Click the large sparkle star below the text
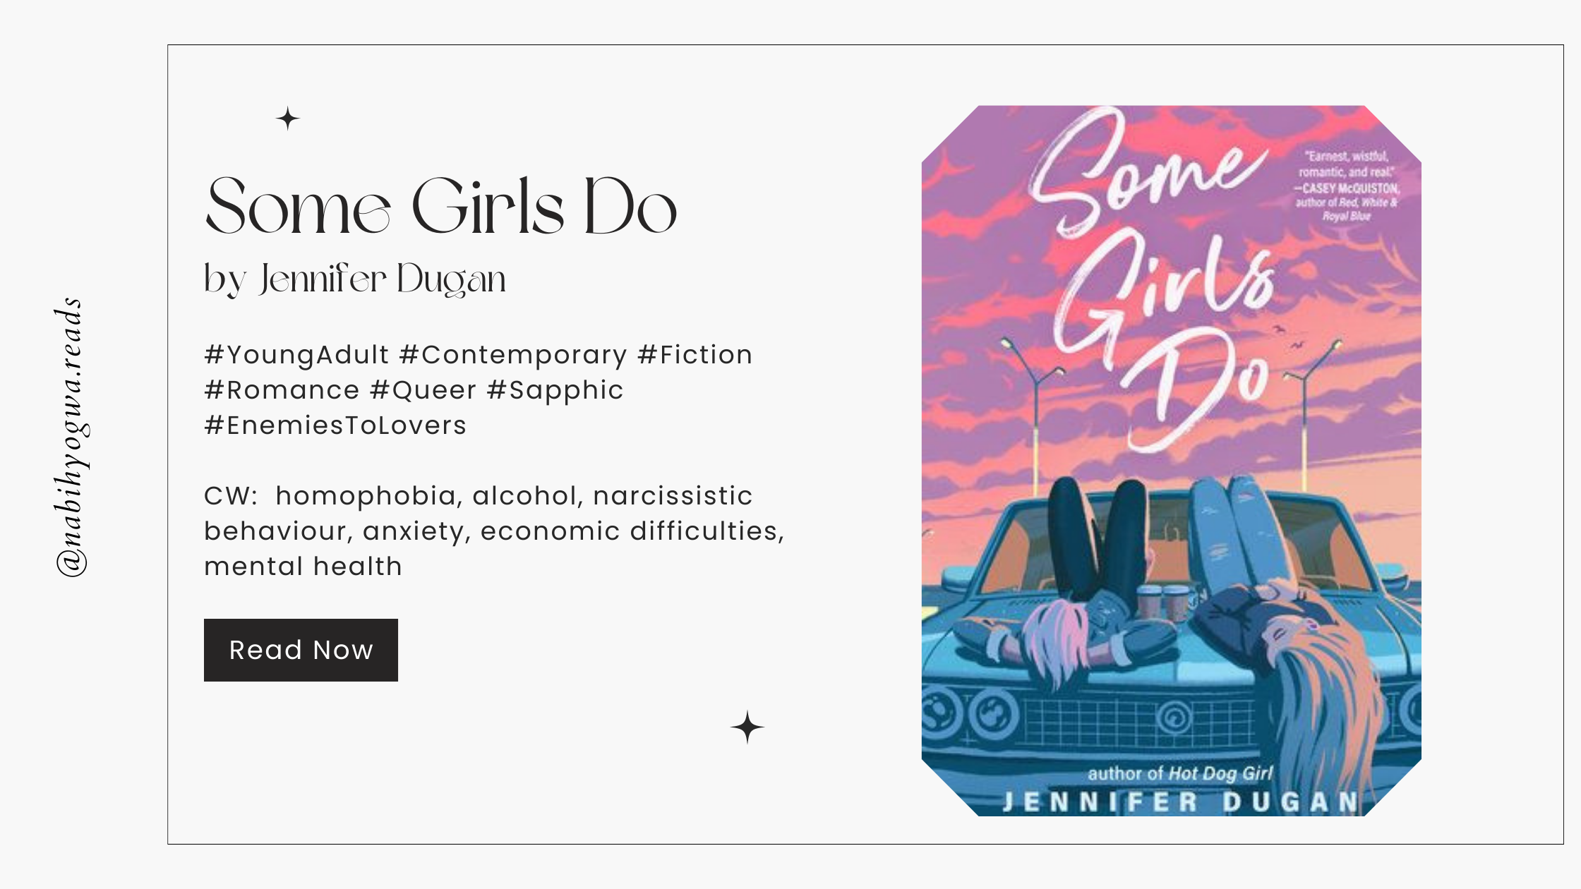1581x889 pixels. point(747,727)
